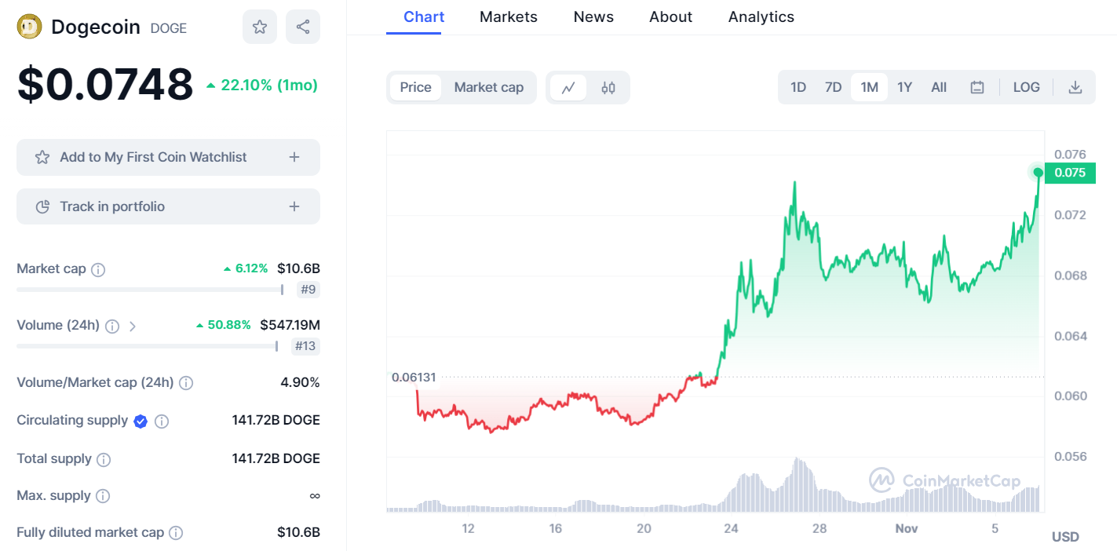This screenshot has height=551, width=1117.
Task: Toggle the LOG scale on
Action: (x=1026, y=87)
